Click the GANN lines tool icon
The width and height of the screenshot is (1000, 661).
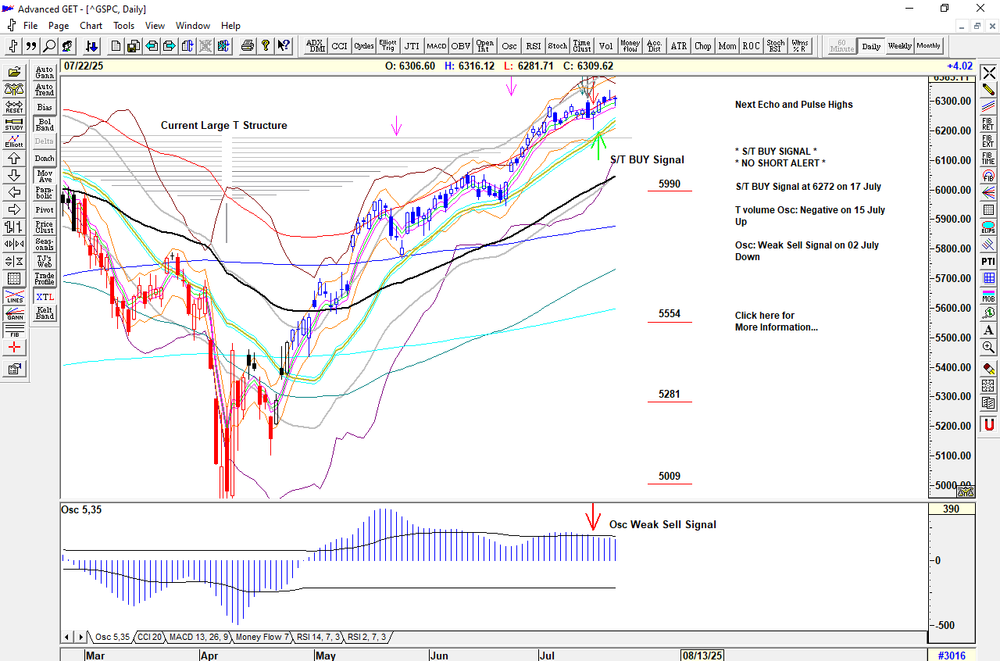click(14, 314)
